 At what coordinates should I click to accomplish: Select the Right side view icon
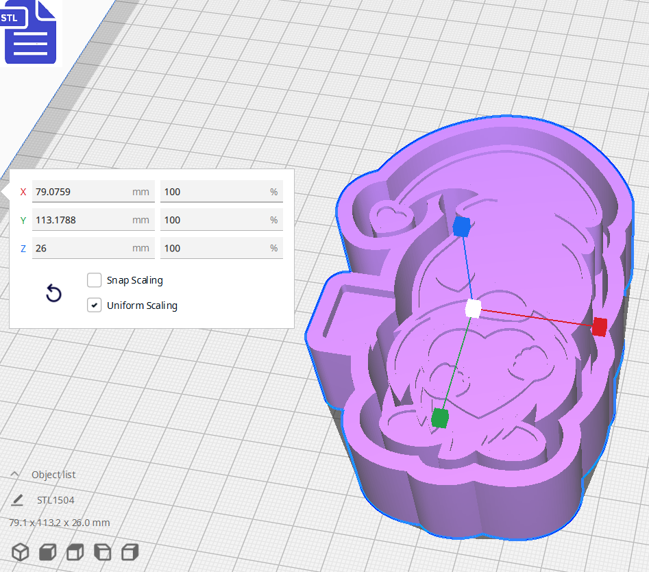click(x=130, y=552)
